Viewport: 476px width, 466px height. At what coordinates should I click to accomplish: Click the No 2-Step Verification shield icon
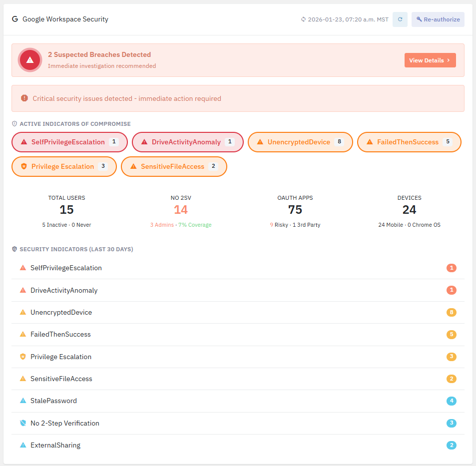coord(22,423)
